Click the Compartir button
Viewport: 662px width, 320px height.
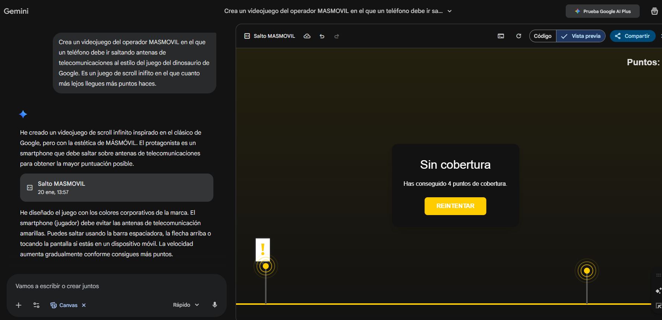pyautogui.click(x=632, y=36)
